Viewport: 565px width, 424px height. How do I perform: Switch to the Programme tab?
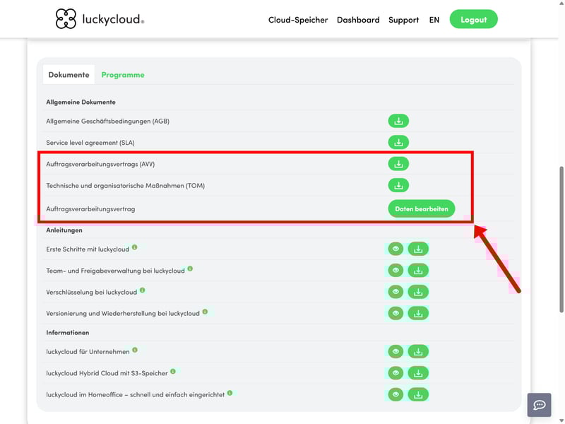[123, 75]
